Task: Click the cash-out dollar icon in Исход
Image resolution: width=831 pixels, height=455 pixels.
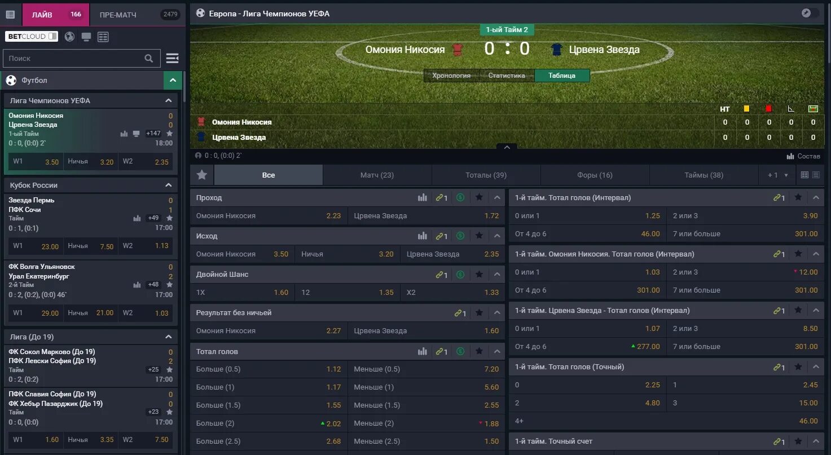Action: (x=460, y=236)
